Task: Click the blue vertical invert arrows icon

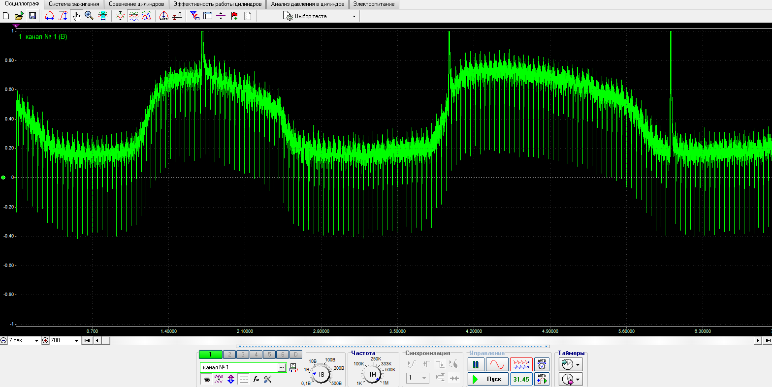Action: tap(231, 379)
